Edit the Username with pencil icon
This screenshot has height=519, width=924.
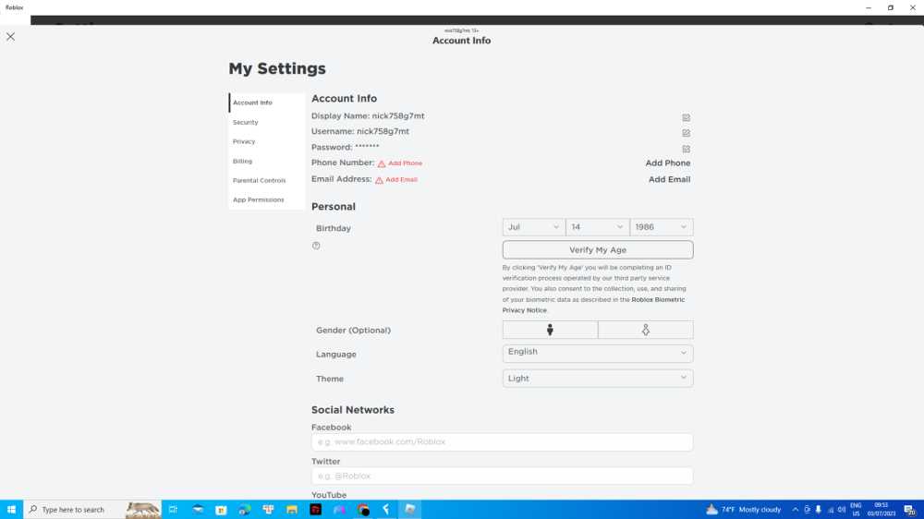[686, 133]
